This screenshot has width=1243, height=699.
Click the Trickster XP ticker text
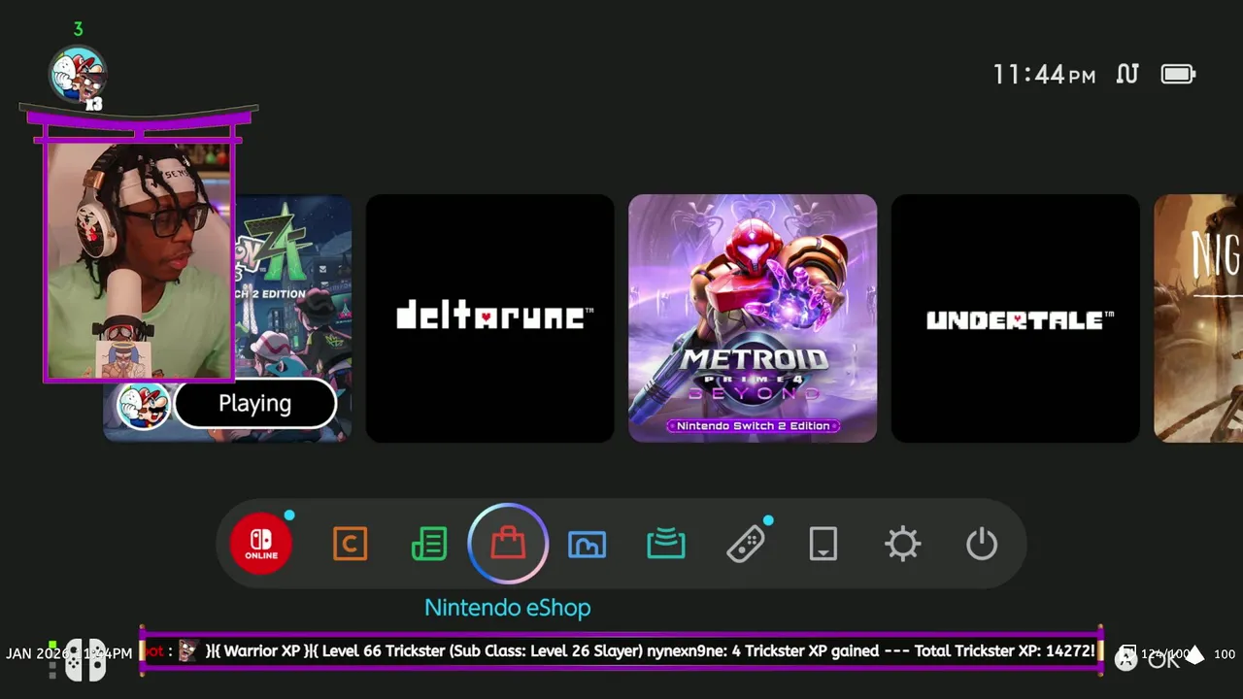[x=621, y=651]
